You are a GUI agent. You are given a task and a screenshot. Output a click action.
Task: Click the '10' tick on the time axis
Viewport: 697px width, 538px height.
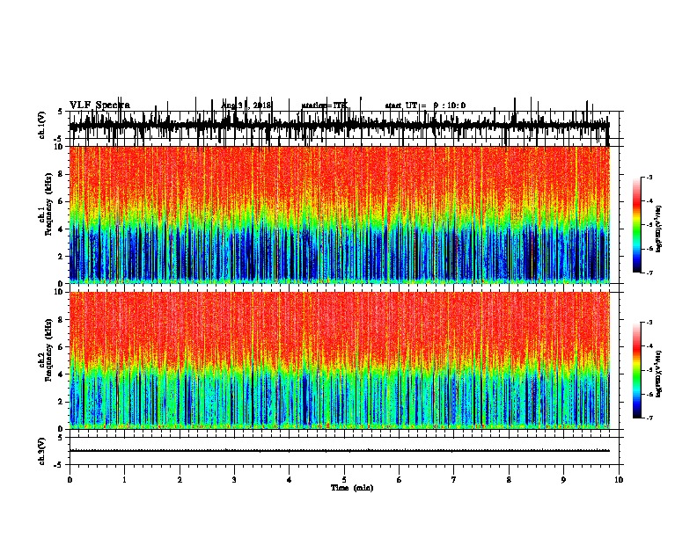click(x=619, y=480)
